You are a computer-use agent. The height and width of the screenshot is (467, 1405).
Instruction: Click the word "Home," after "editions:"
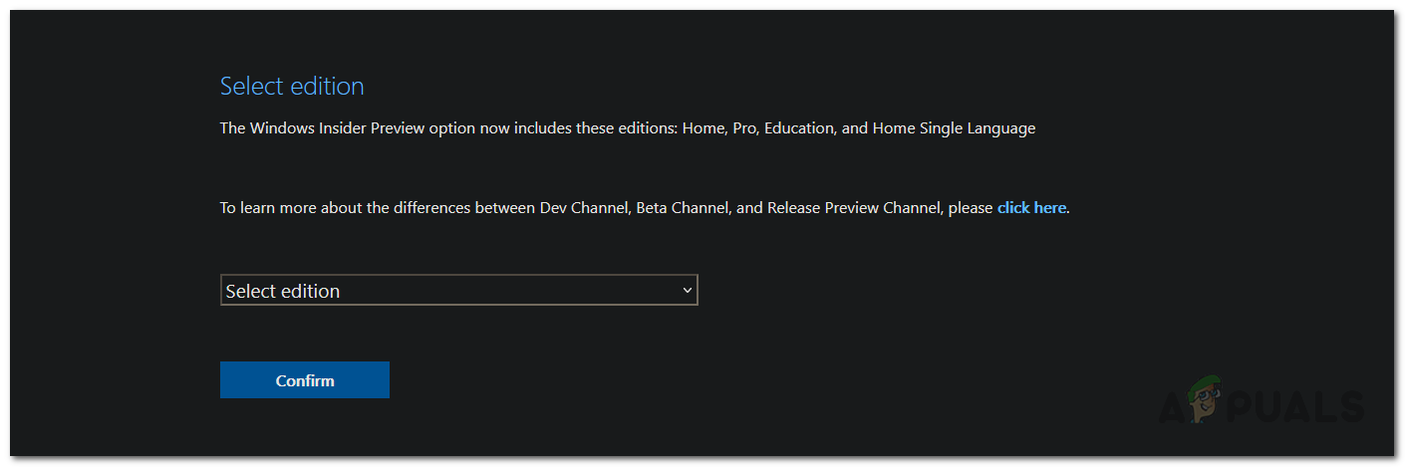(x=702, y=128)
